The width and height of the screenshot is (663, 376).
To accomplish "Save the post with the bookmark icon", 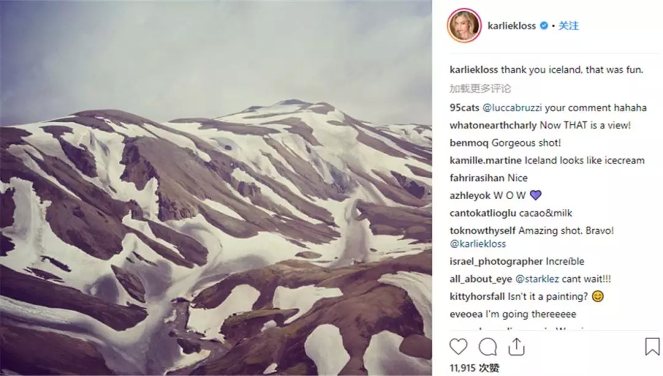I will pyautogui.click(x=652, y=347).
